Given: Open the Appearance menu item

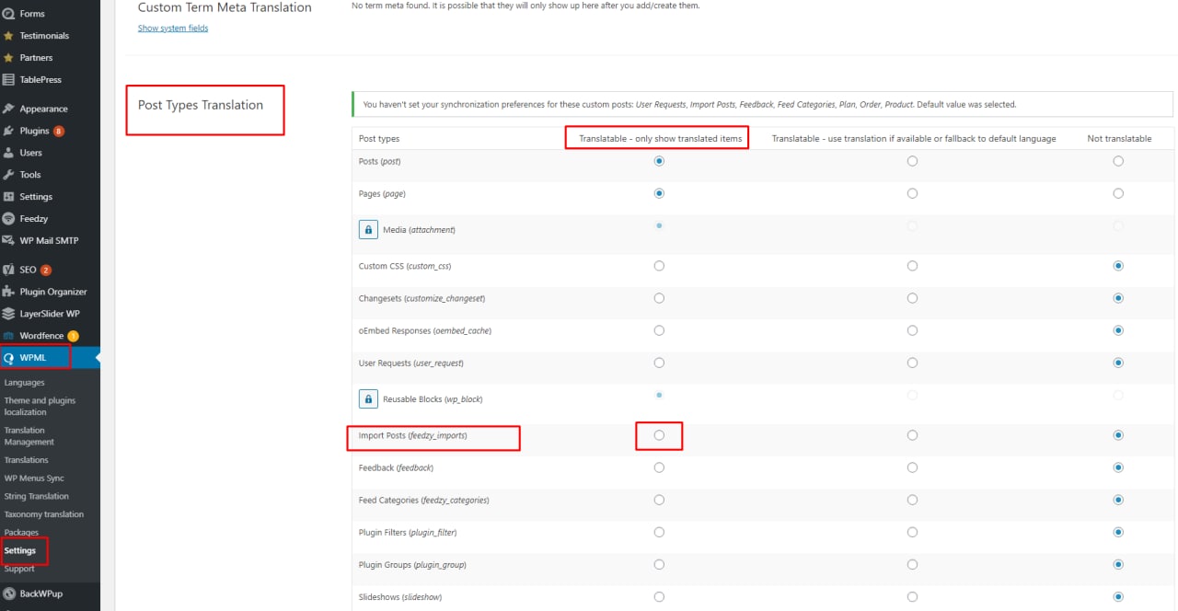Looking at the screenshot, I should (50, 109).
